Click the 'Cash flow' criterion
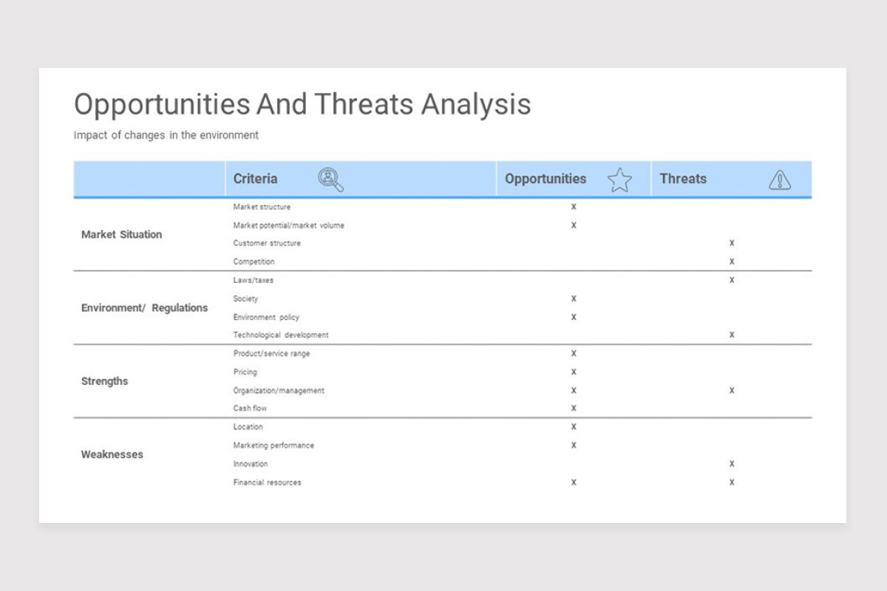The height and width of the screenshot is (591, 887). [250, 408]
